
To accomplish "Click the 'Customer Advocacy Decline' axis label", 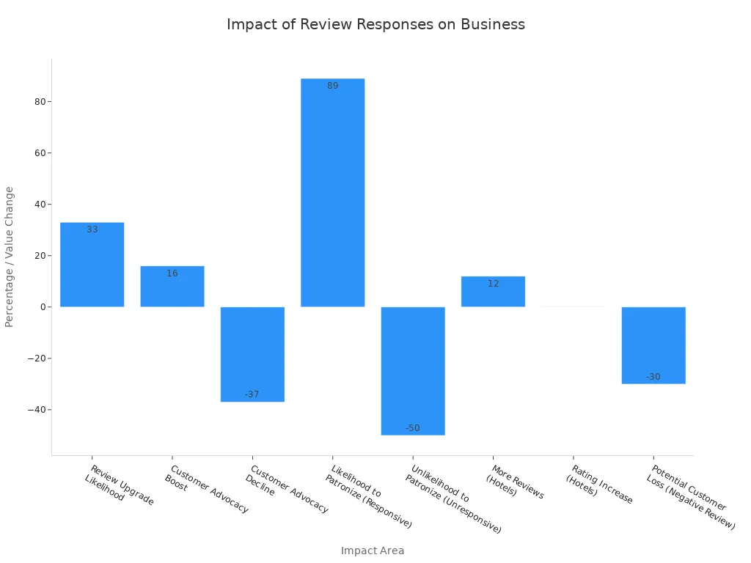I will pos(287,488).
